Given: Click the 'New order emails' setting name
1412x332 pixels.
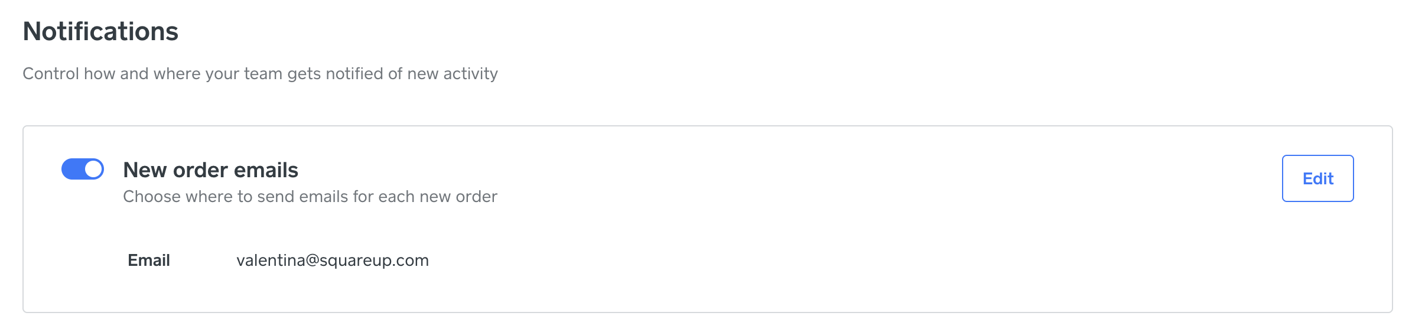Looking at the screenshot, I should pyautogui.click(x=210, y=170).
